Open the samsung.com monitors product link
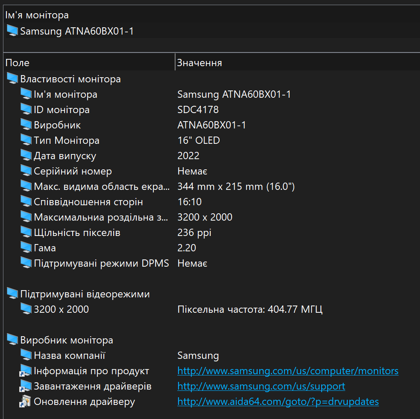This screenshot has width=420, height=419. (x=288, y=371)
